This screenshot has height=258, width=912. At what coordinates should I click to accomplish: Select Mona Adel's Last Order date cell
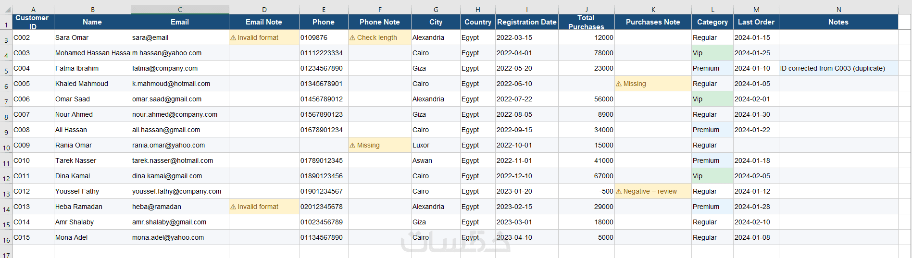click(756, 237)
